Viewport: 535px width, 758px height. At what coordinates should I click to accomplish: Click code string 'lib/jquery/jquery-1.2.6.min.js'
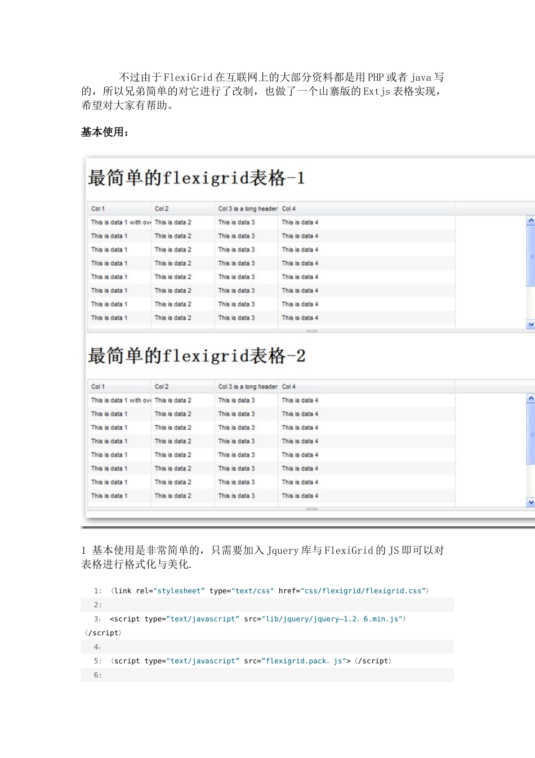tap(332, 619)
